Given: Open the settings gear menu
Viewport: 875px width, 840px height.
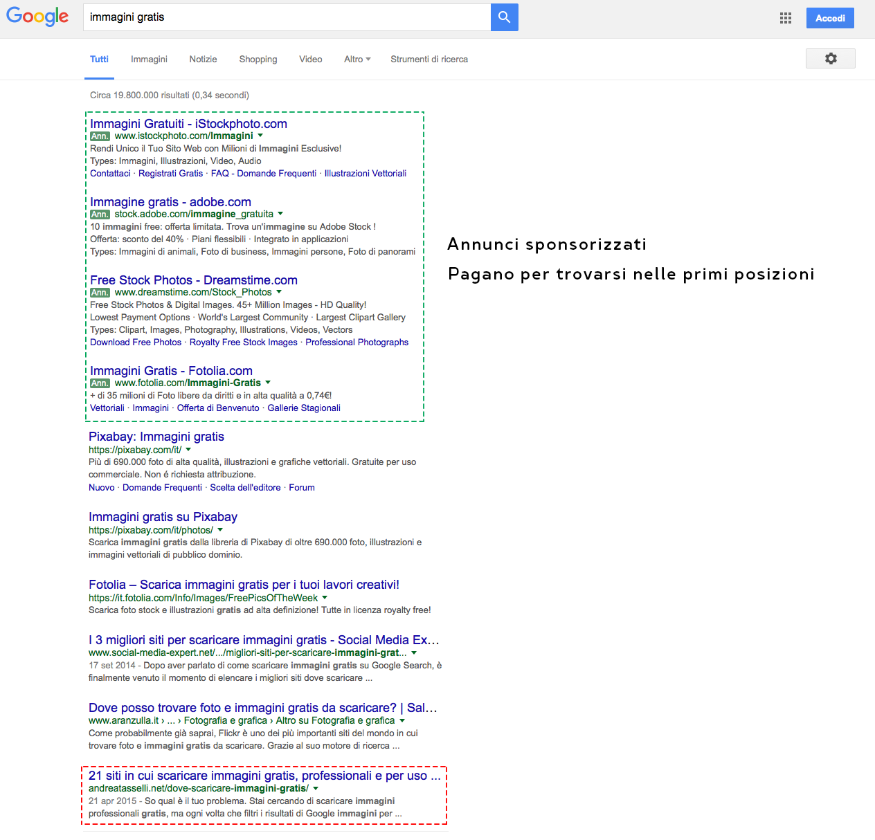Looking at the screenshot, I should (x=831, y=59).
